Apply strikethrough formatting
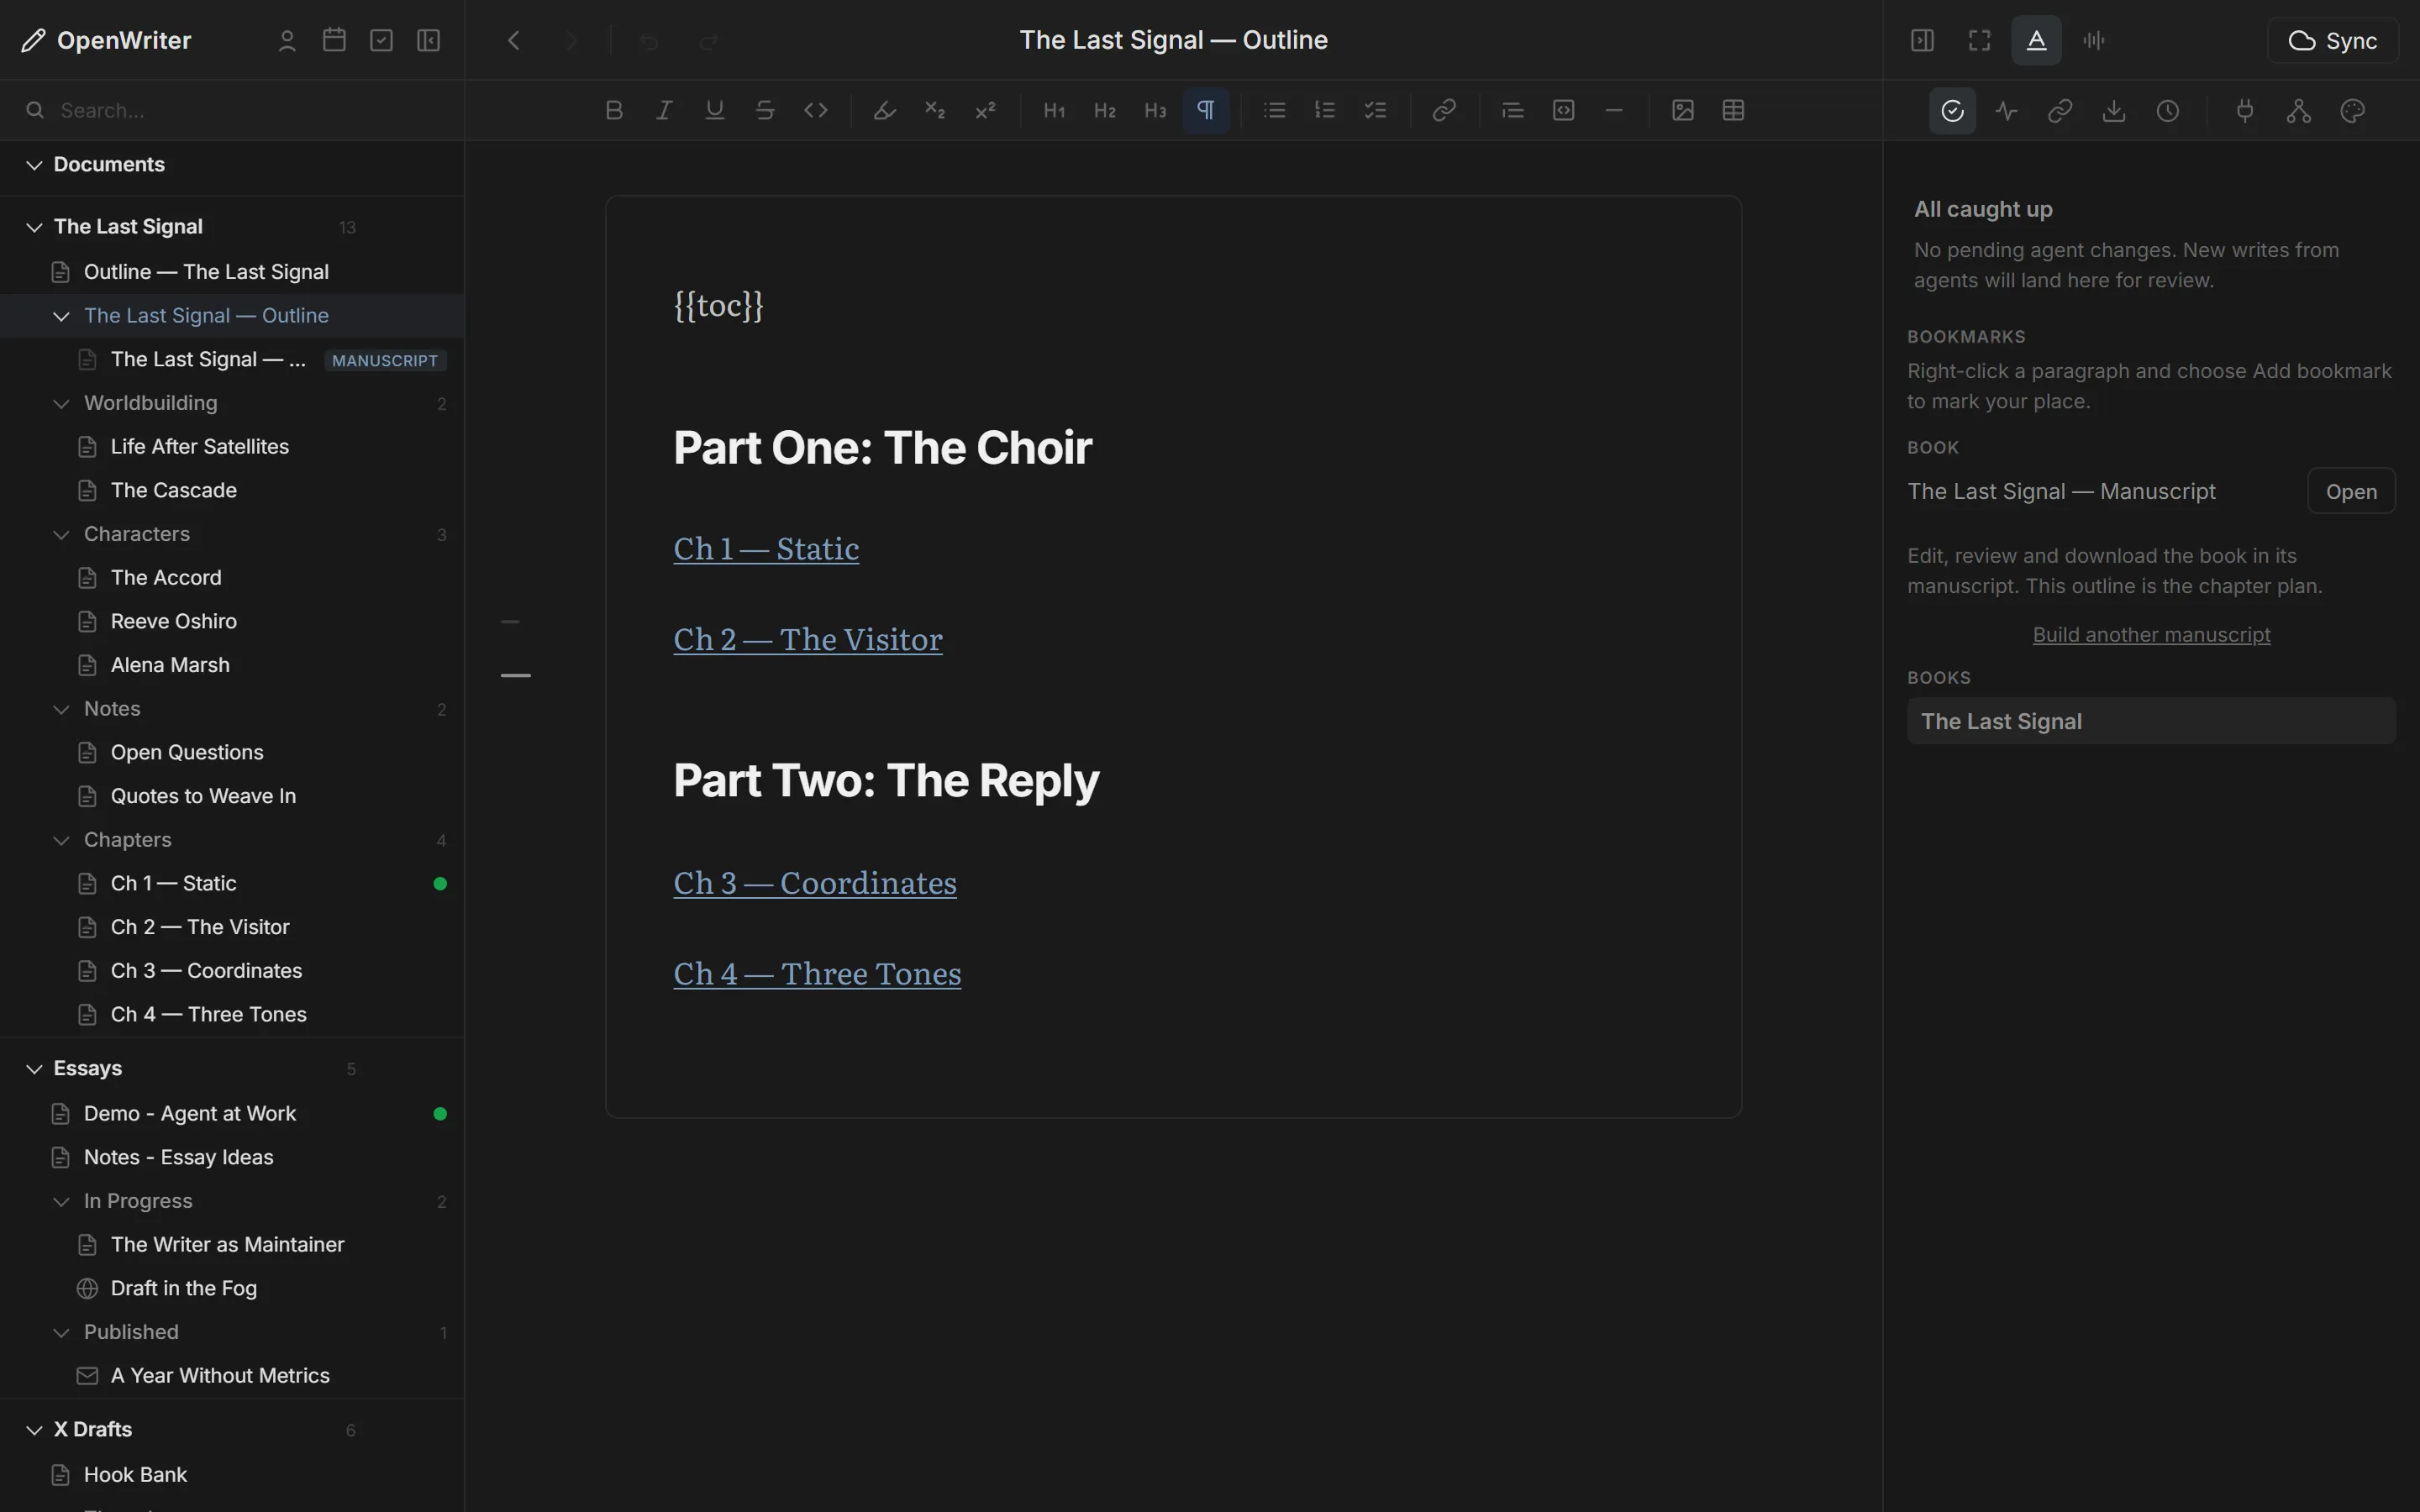This screenshot has height=1512, width=2420. [765, 110]
